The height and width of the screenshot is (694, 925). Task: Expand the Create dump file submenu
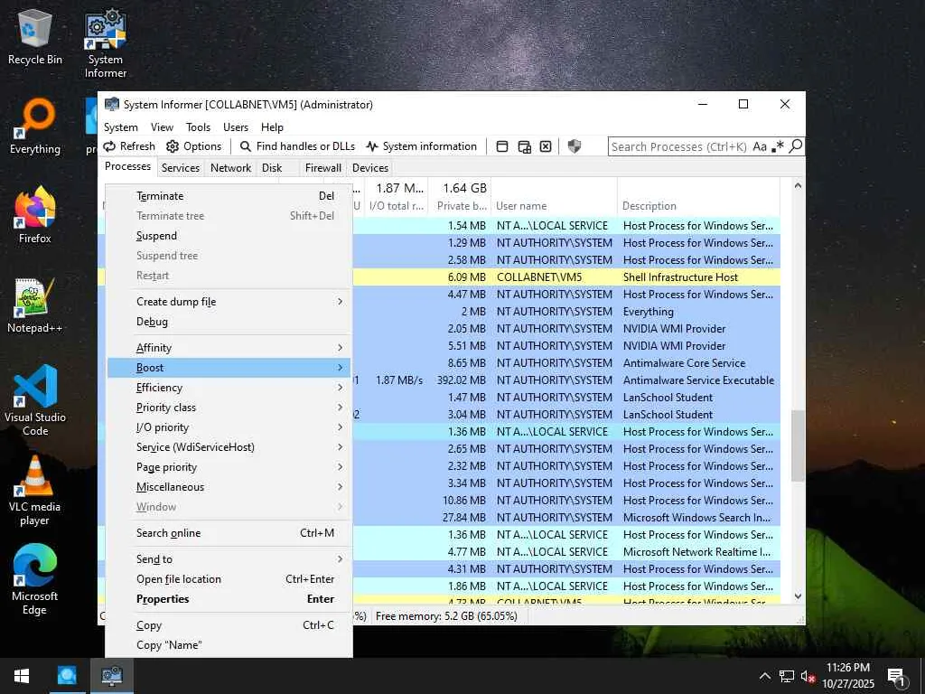(229, 302)
